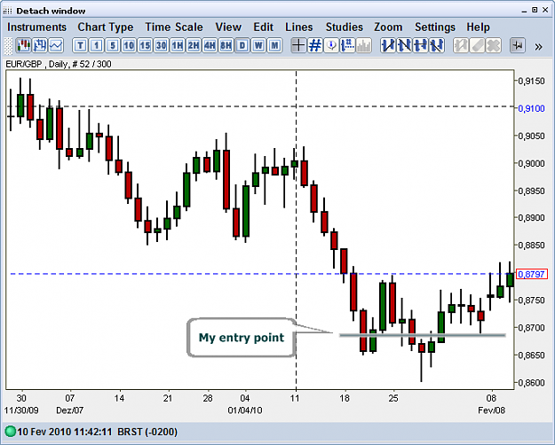This screenshot has height=445, width=555.
Task: Click the 01/04/10 date axis label
Action: point(245,410)
